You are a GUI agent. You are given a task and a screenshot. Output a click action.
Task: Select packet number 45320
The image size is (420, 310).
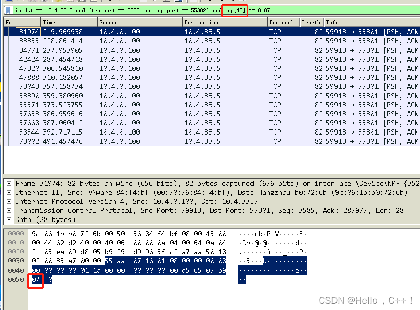pos(212,68)
